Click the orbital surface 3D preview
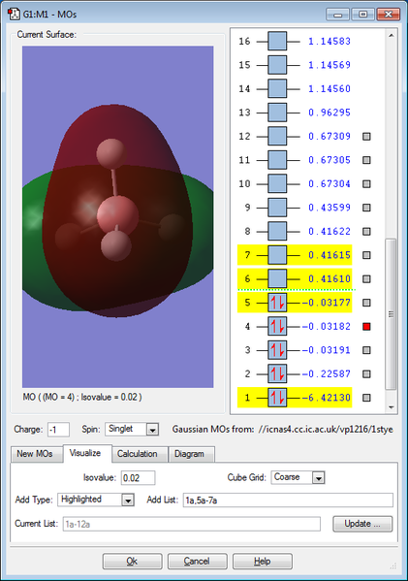The image size is (408, 581). click(117, 216)
